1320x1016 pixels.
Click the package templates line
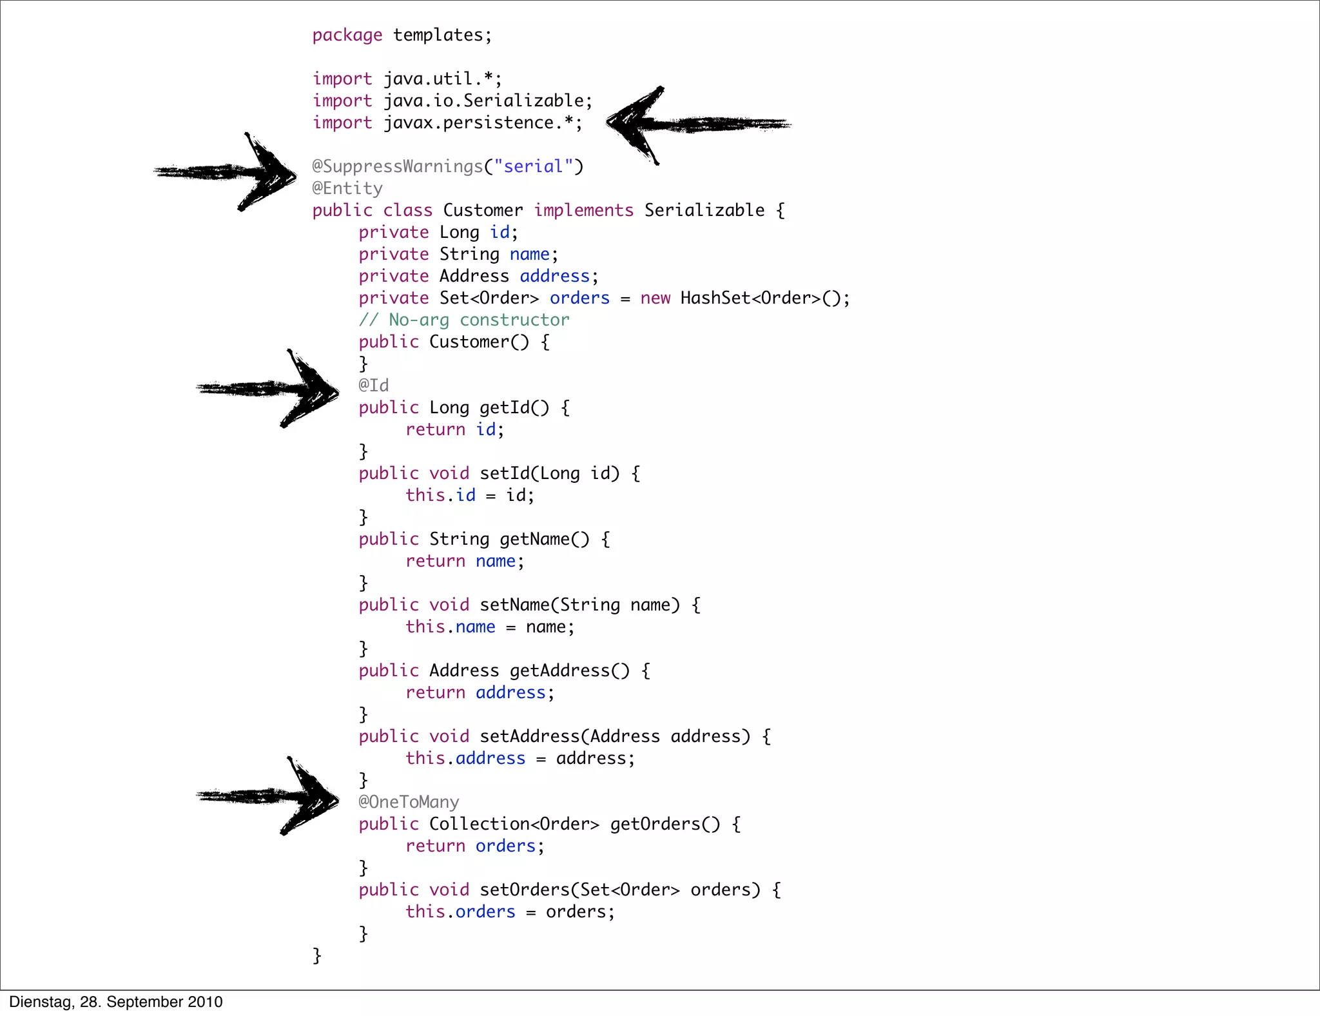[402, 35]
